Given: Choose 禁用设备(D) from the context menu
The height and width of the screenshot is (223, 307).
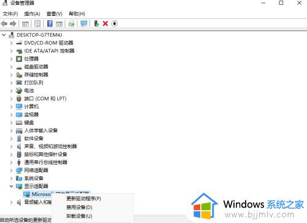Looking at the screenshot, I should [x=79, y=208].
